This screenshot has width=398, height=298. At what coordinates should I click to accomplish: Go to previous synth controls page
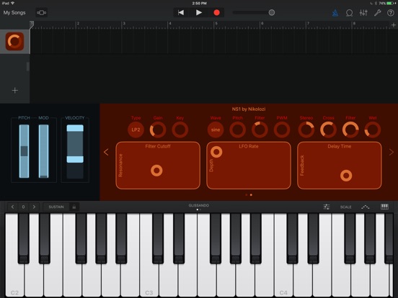(x=106, y=152)
